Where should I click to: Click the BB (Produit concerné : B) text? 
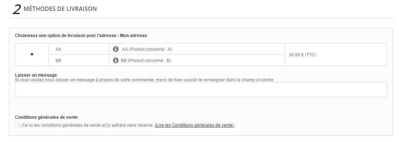tap(146, 61)
